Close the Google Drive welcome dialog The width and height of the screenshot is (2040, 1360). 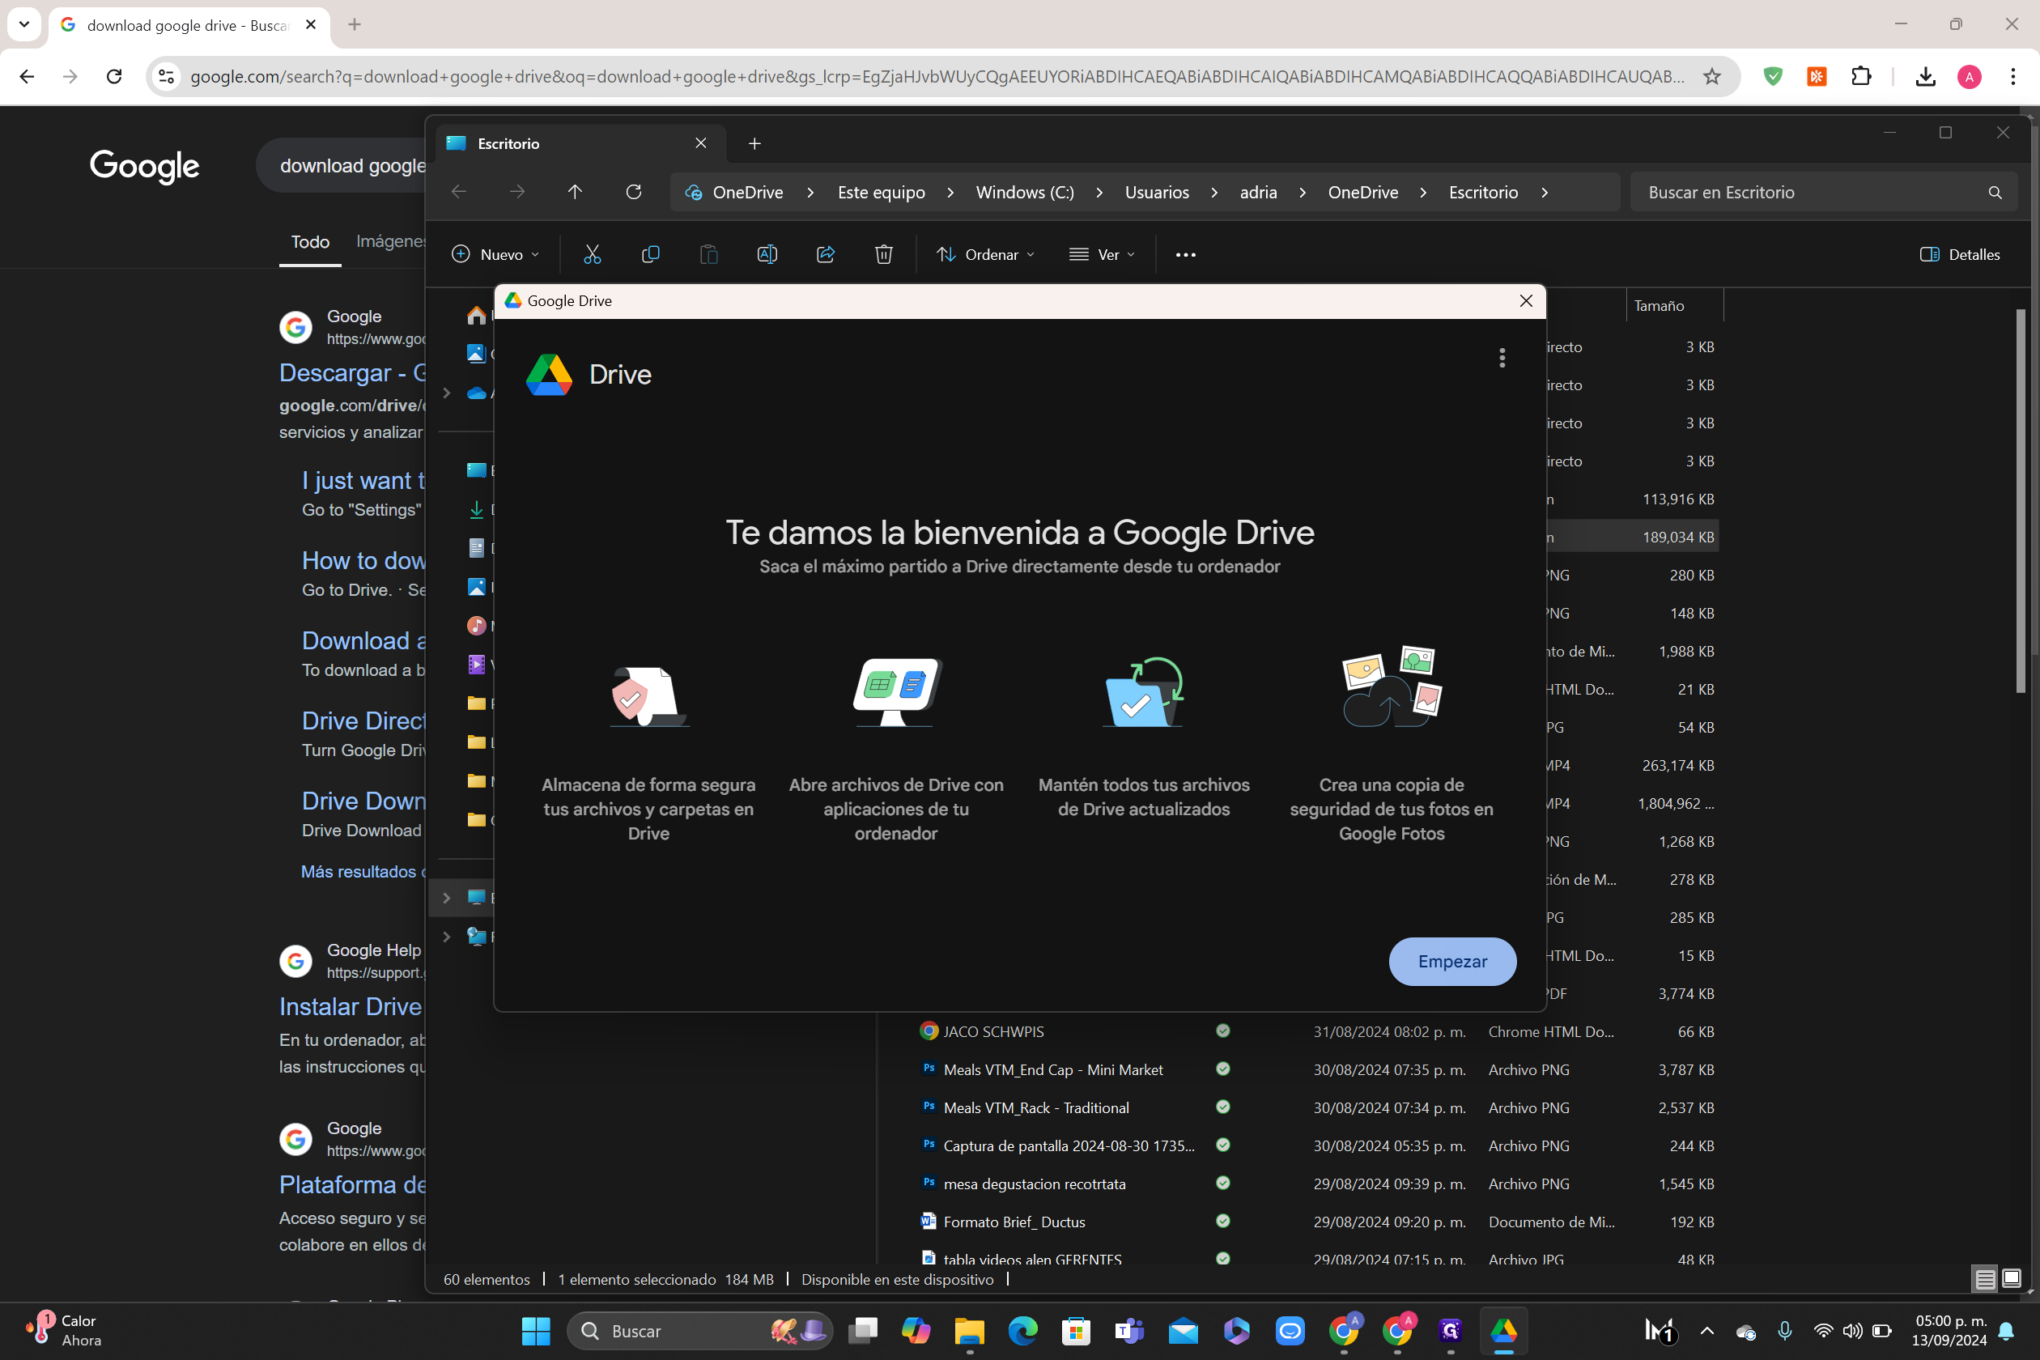(x=1526, y=301)
